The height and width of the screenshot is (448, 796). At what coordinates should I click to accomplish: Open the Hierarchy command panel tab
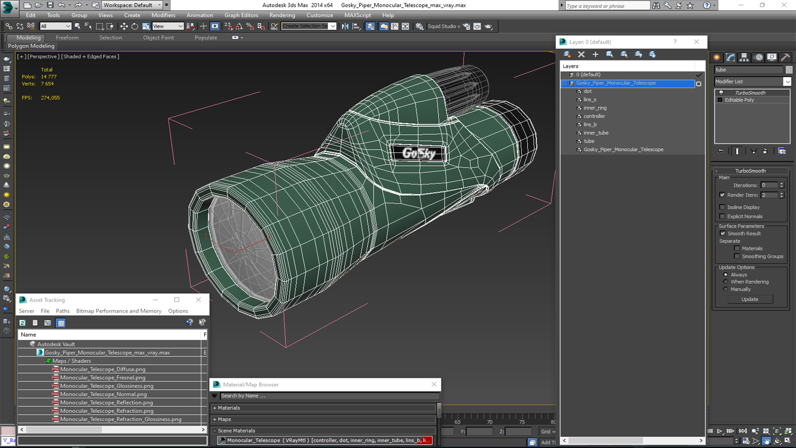click(x=744, y=57)
